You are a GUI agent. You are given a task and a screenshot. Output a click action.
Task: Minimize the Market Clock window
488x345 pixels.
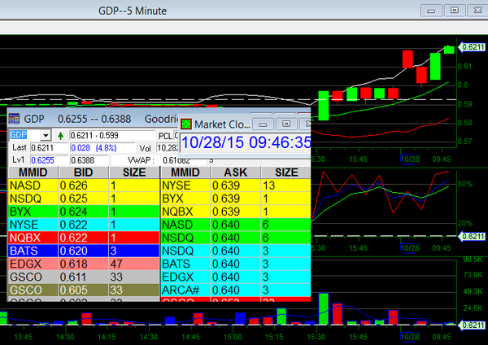(264, 124)
